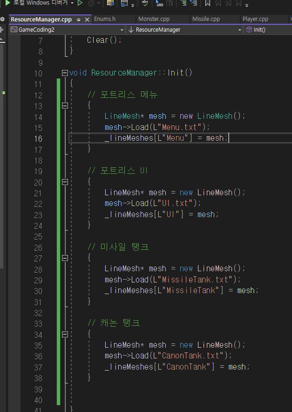Click the window layout toolbar icon
The image size is (292, 412).
[x=124, y=3]
